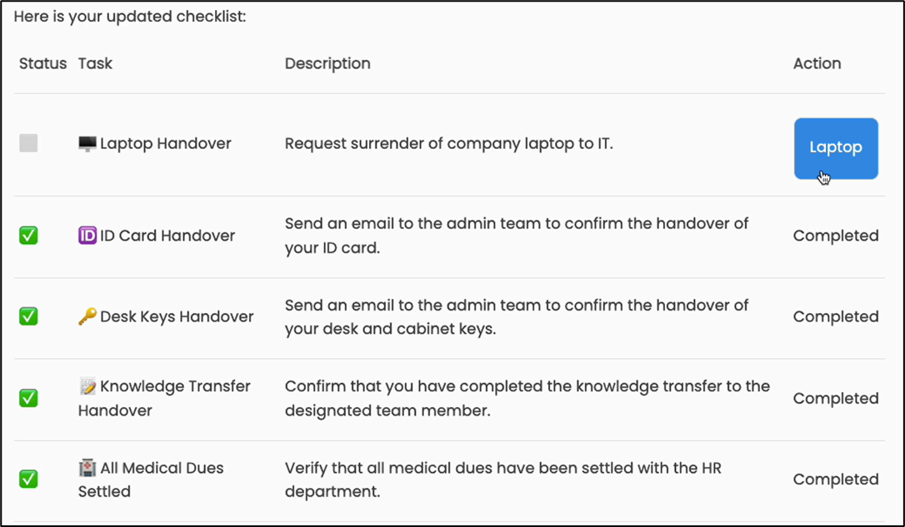
Task: Click the memo icon beside Knowledge Transfer
Action: pyautogui.click(x=87, y=386)
